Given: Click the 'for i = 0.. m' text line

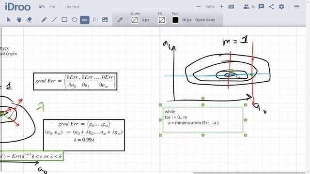Looking at the screenshot, I should 176,117.
